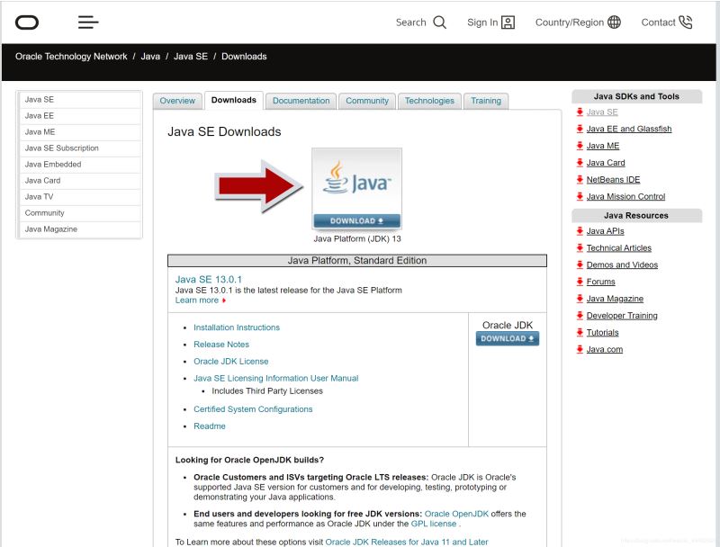
Task: Go to the Training tab
Action: (486, 101)
